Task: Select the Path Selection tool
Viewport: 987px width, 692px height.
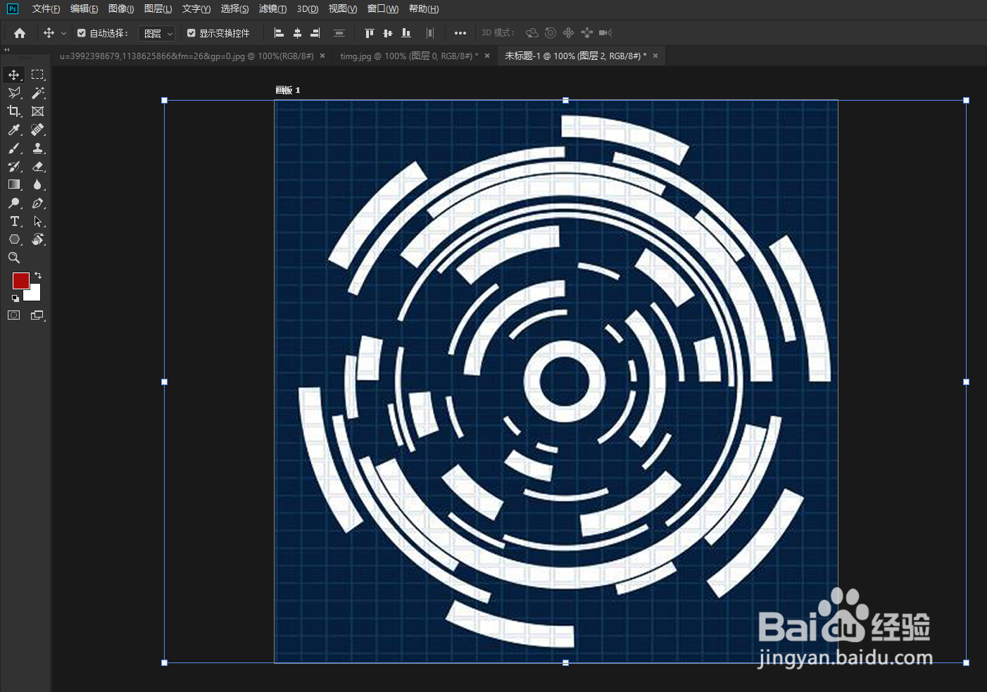Action: (38, 221)
